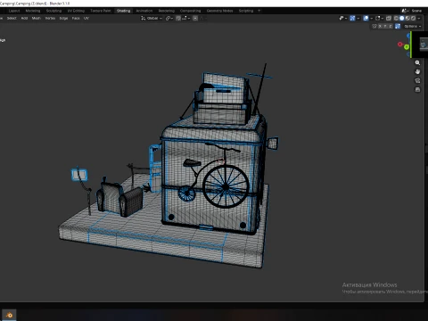Click the red X axis on navigation gizmo

(400, 45)
